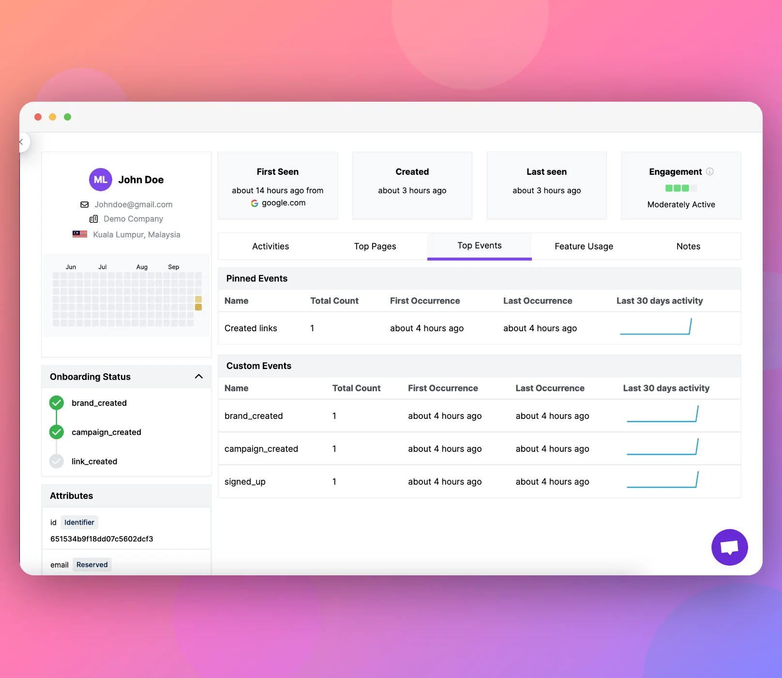Click the back arrow at the window's left edge
This screenshot has height=678, width=782.
[x=21, y=142]
